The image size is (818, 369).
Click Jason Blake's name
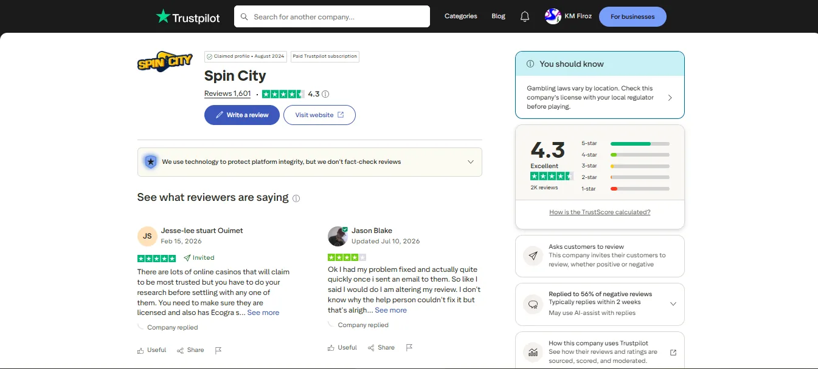click(372, 231)
